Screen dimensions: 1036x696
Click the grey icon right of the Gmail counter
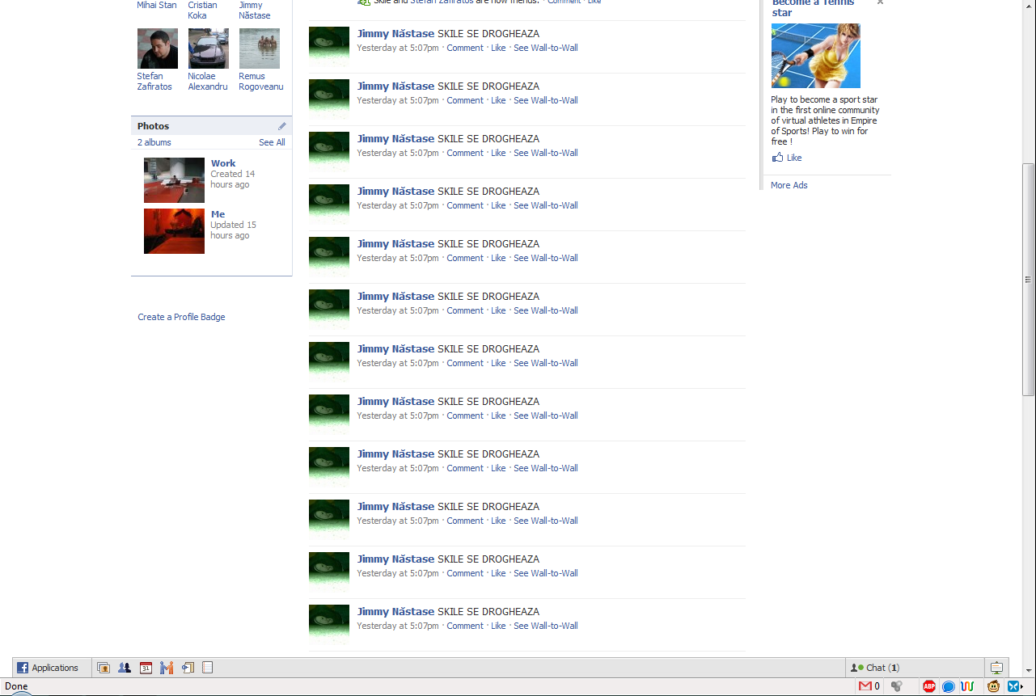(897, 686)
